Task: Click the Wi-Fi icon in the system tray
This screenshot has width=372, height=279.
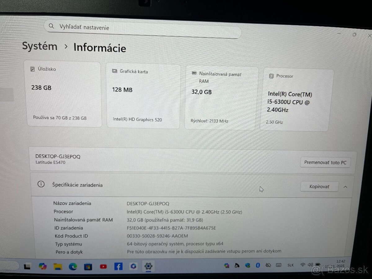Action: pyautogui.click(x=303, y=265)
